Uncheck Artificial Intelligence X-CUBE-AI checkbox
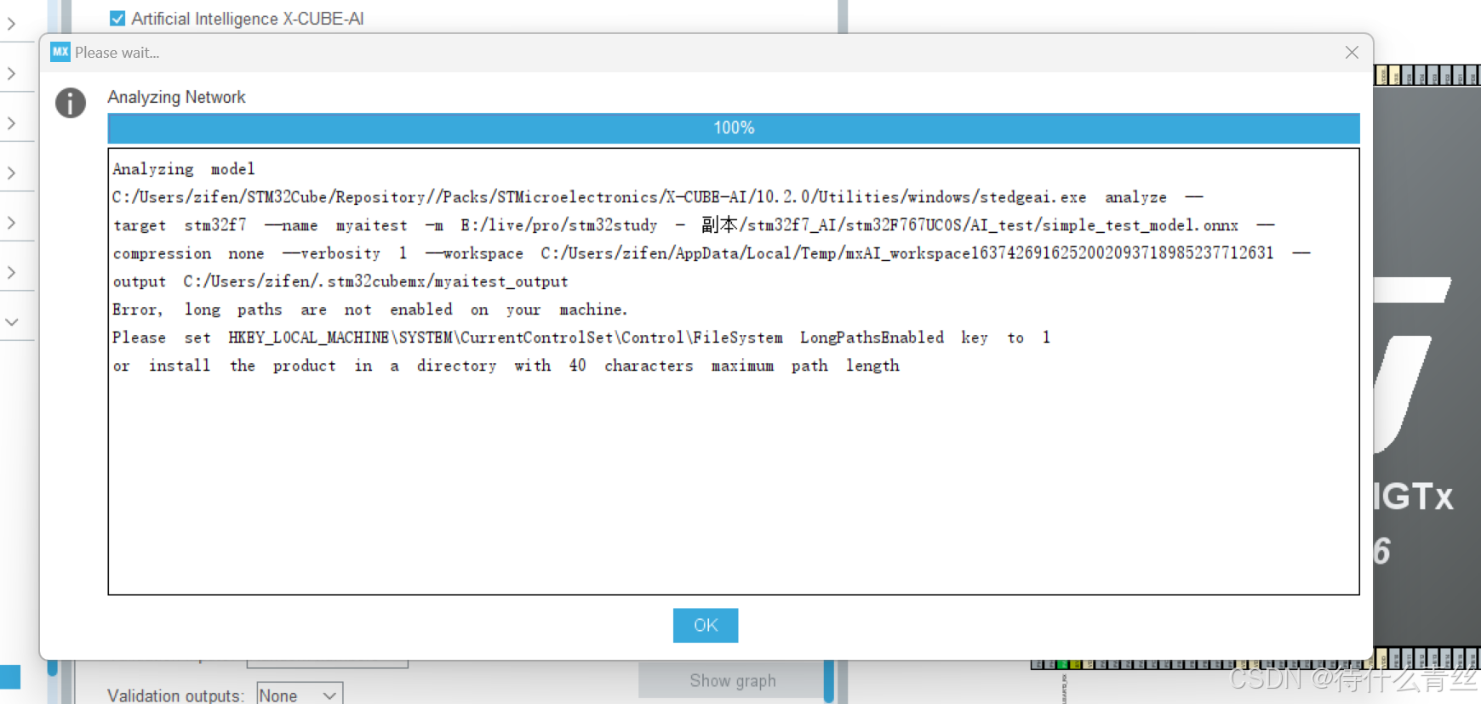The image size is (1481, 704). (x=117, y=18)
